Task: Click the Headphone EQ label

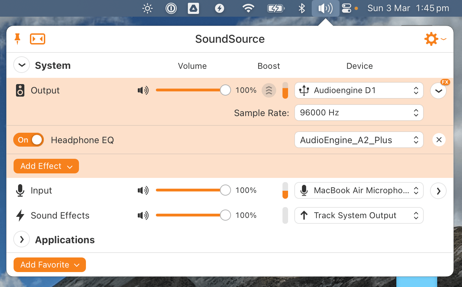Action: pyautogui.click(x=82, y=140)
